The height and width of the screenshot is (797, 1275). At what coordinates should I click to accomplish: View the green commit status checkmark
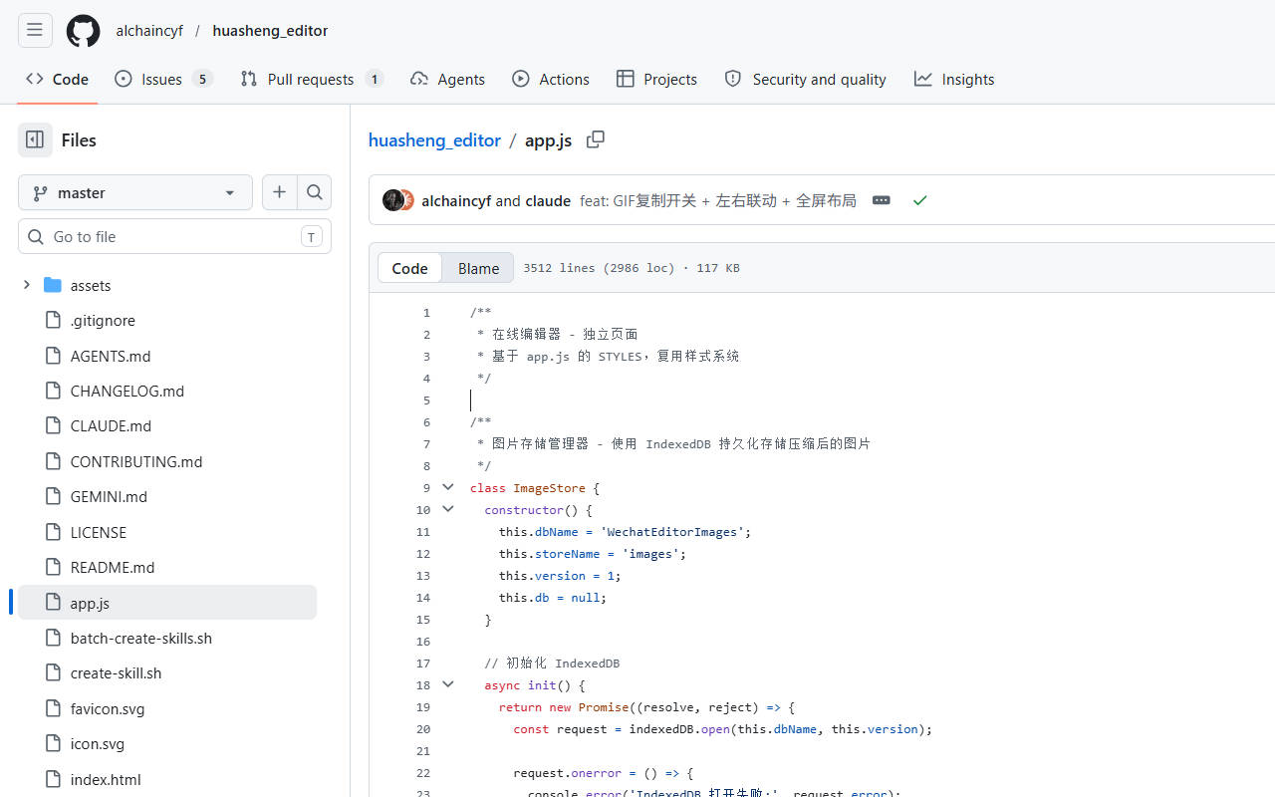(919, 200)
